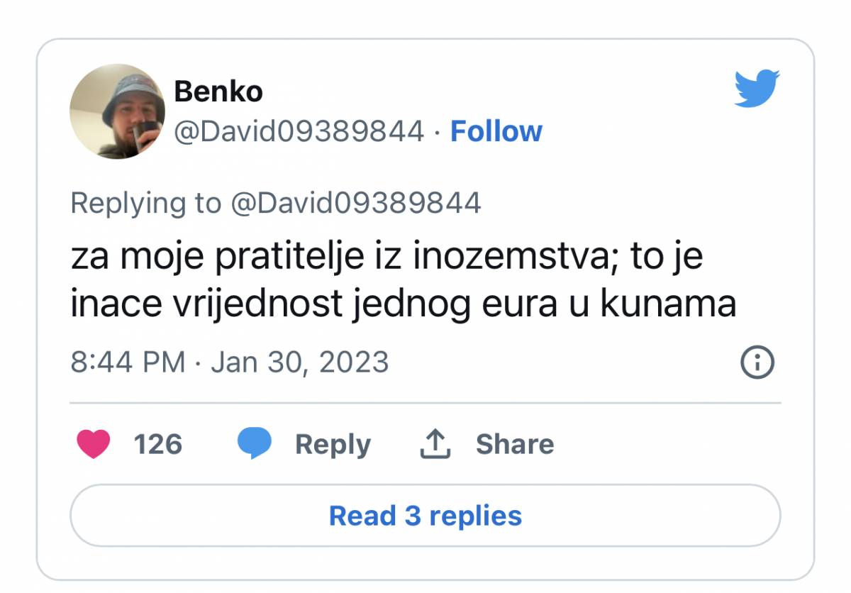Click the Twitter bird logo
The height and width of the screenshot is (593, 851).
point(757,89)
